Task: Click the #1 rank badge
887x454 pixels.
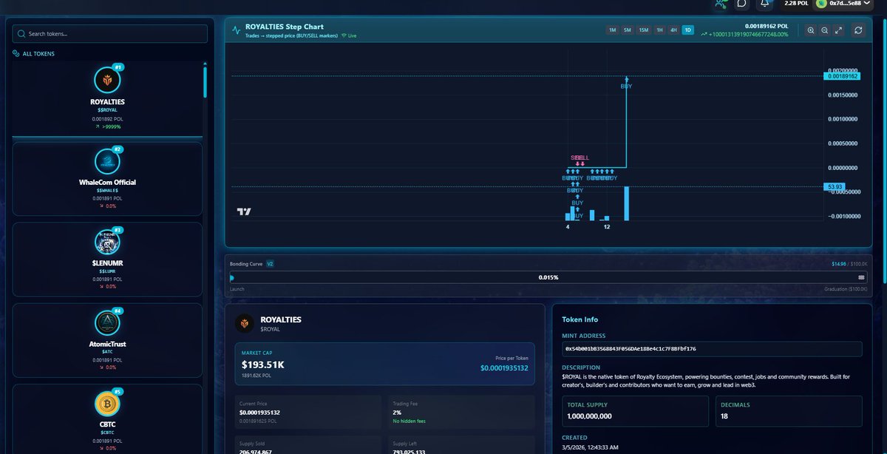Action: (x=118, y=67)
